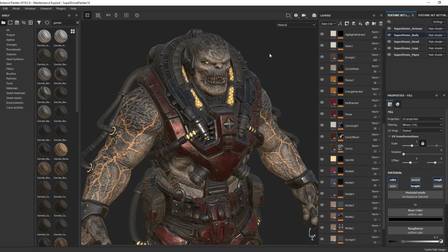This screenshot has width=448, height=252.
Task: Open Main shader dropdown for SuperDrone_Legs
Action: point(437,48)
